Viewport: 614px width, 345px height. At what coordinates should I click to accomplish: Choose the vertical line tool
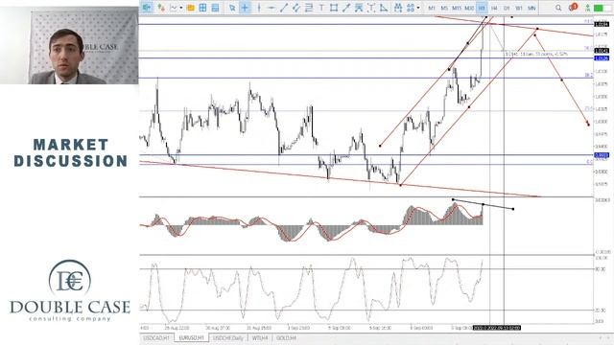[x=258, y=8]
